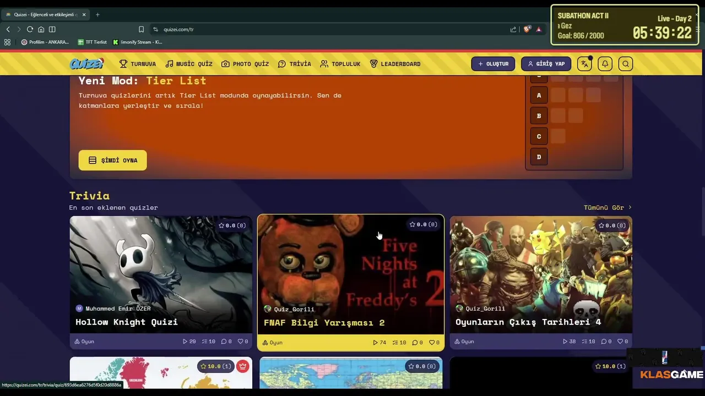Open the language translate icon
This screenshot has width=705, height=396.
(584, 64)
